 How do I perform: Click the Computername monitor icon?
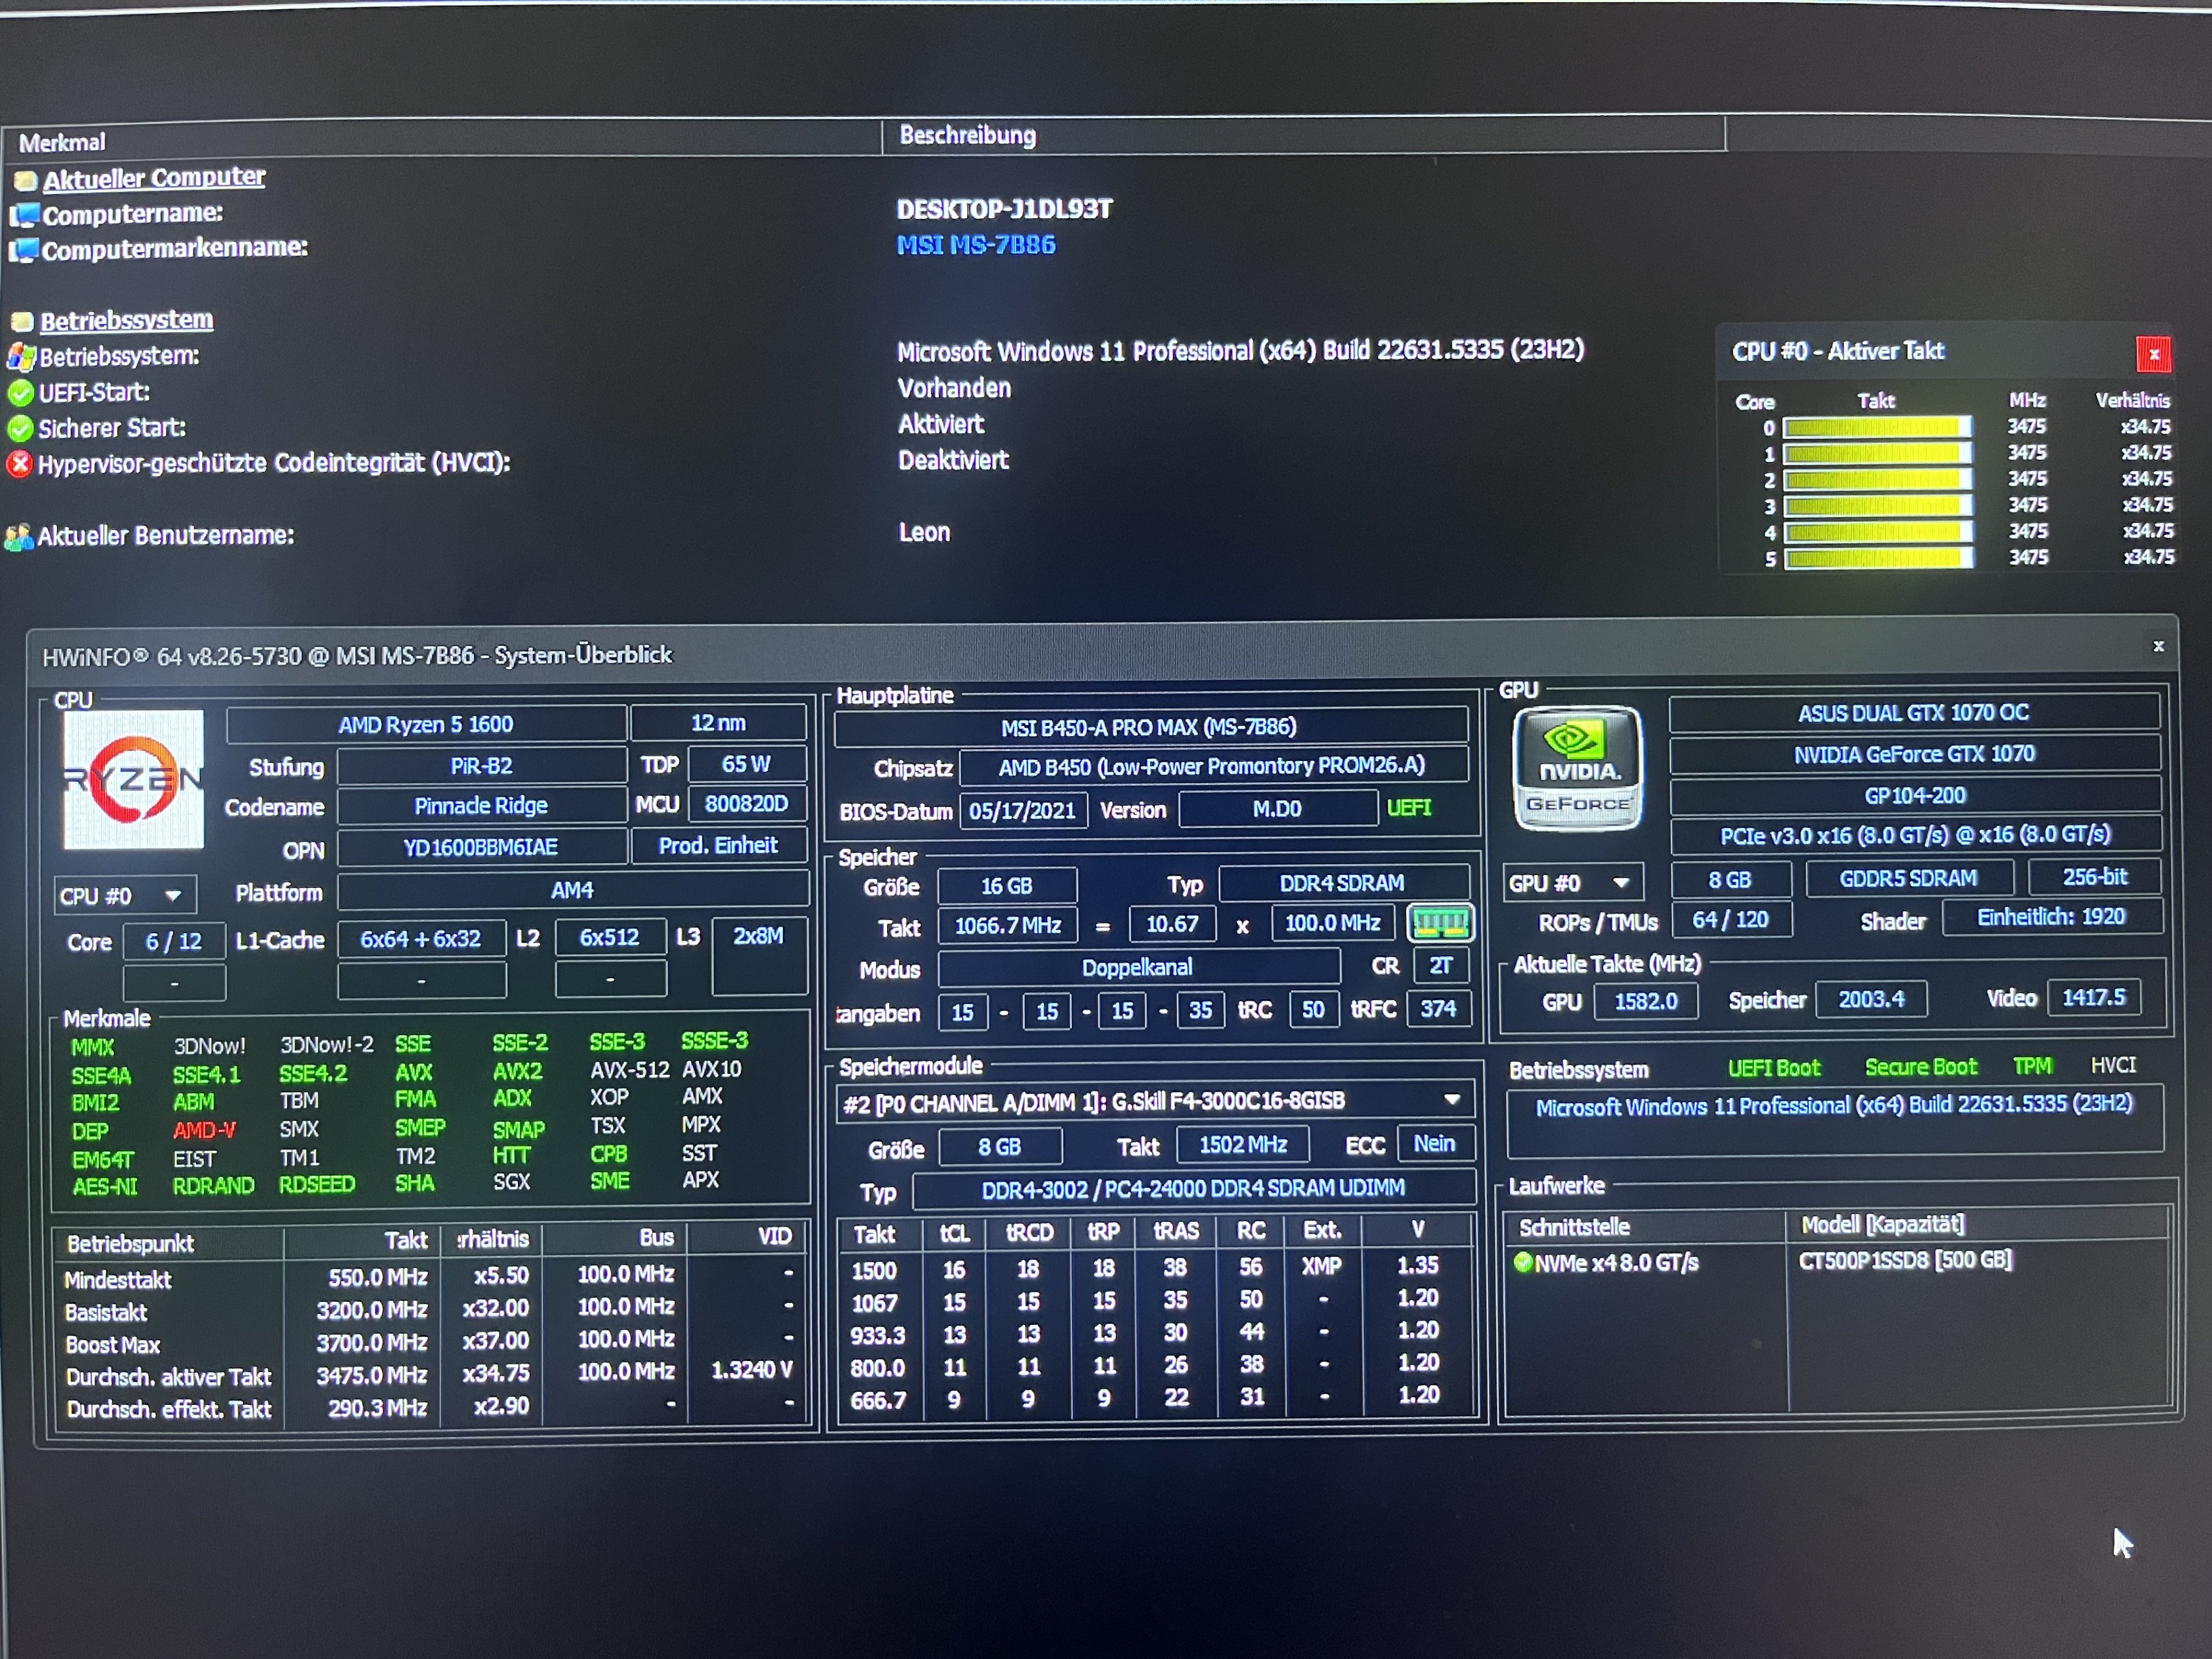(x=24, y=215)
